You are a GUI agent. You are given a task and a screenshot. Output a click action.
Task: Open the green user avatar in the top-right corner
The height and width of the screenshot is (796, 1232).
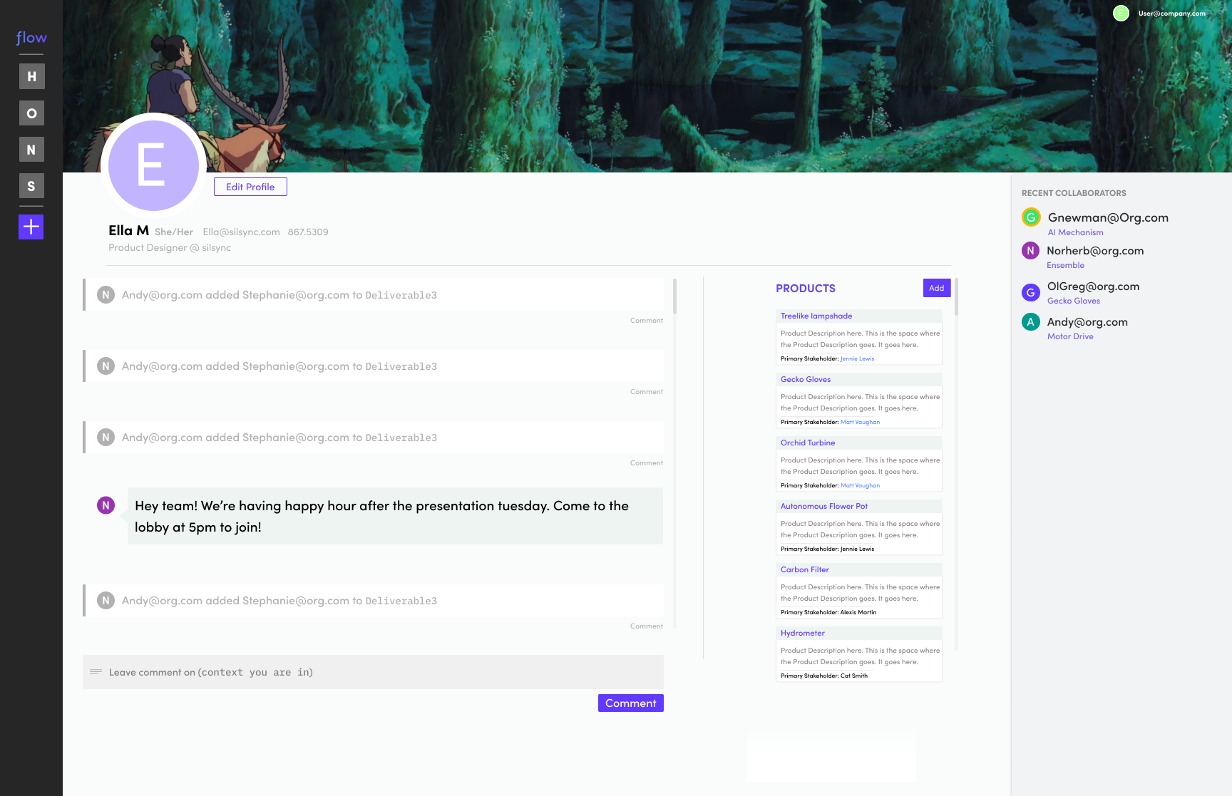click(1121, 13)
